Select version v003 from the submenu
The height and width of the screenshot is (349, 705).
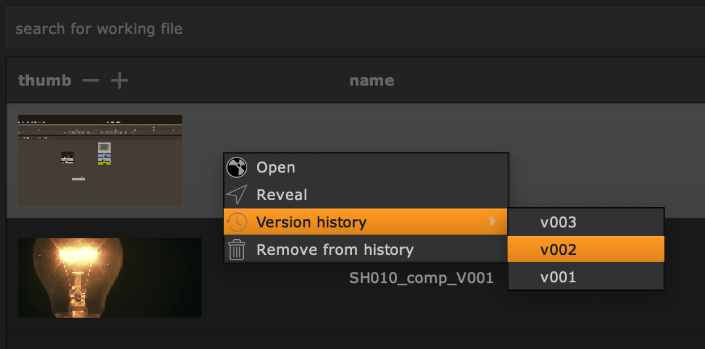pyautogui.click(x=558, y=222)
